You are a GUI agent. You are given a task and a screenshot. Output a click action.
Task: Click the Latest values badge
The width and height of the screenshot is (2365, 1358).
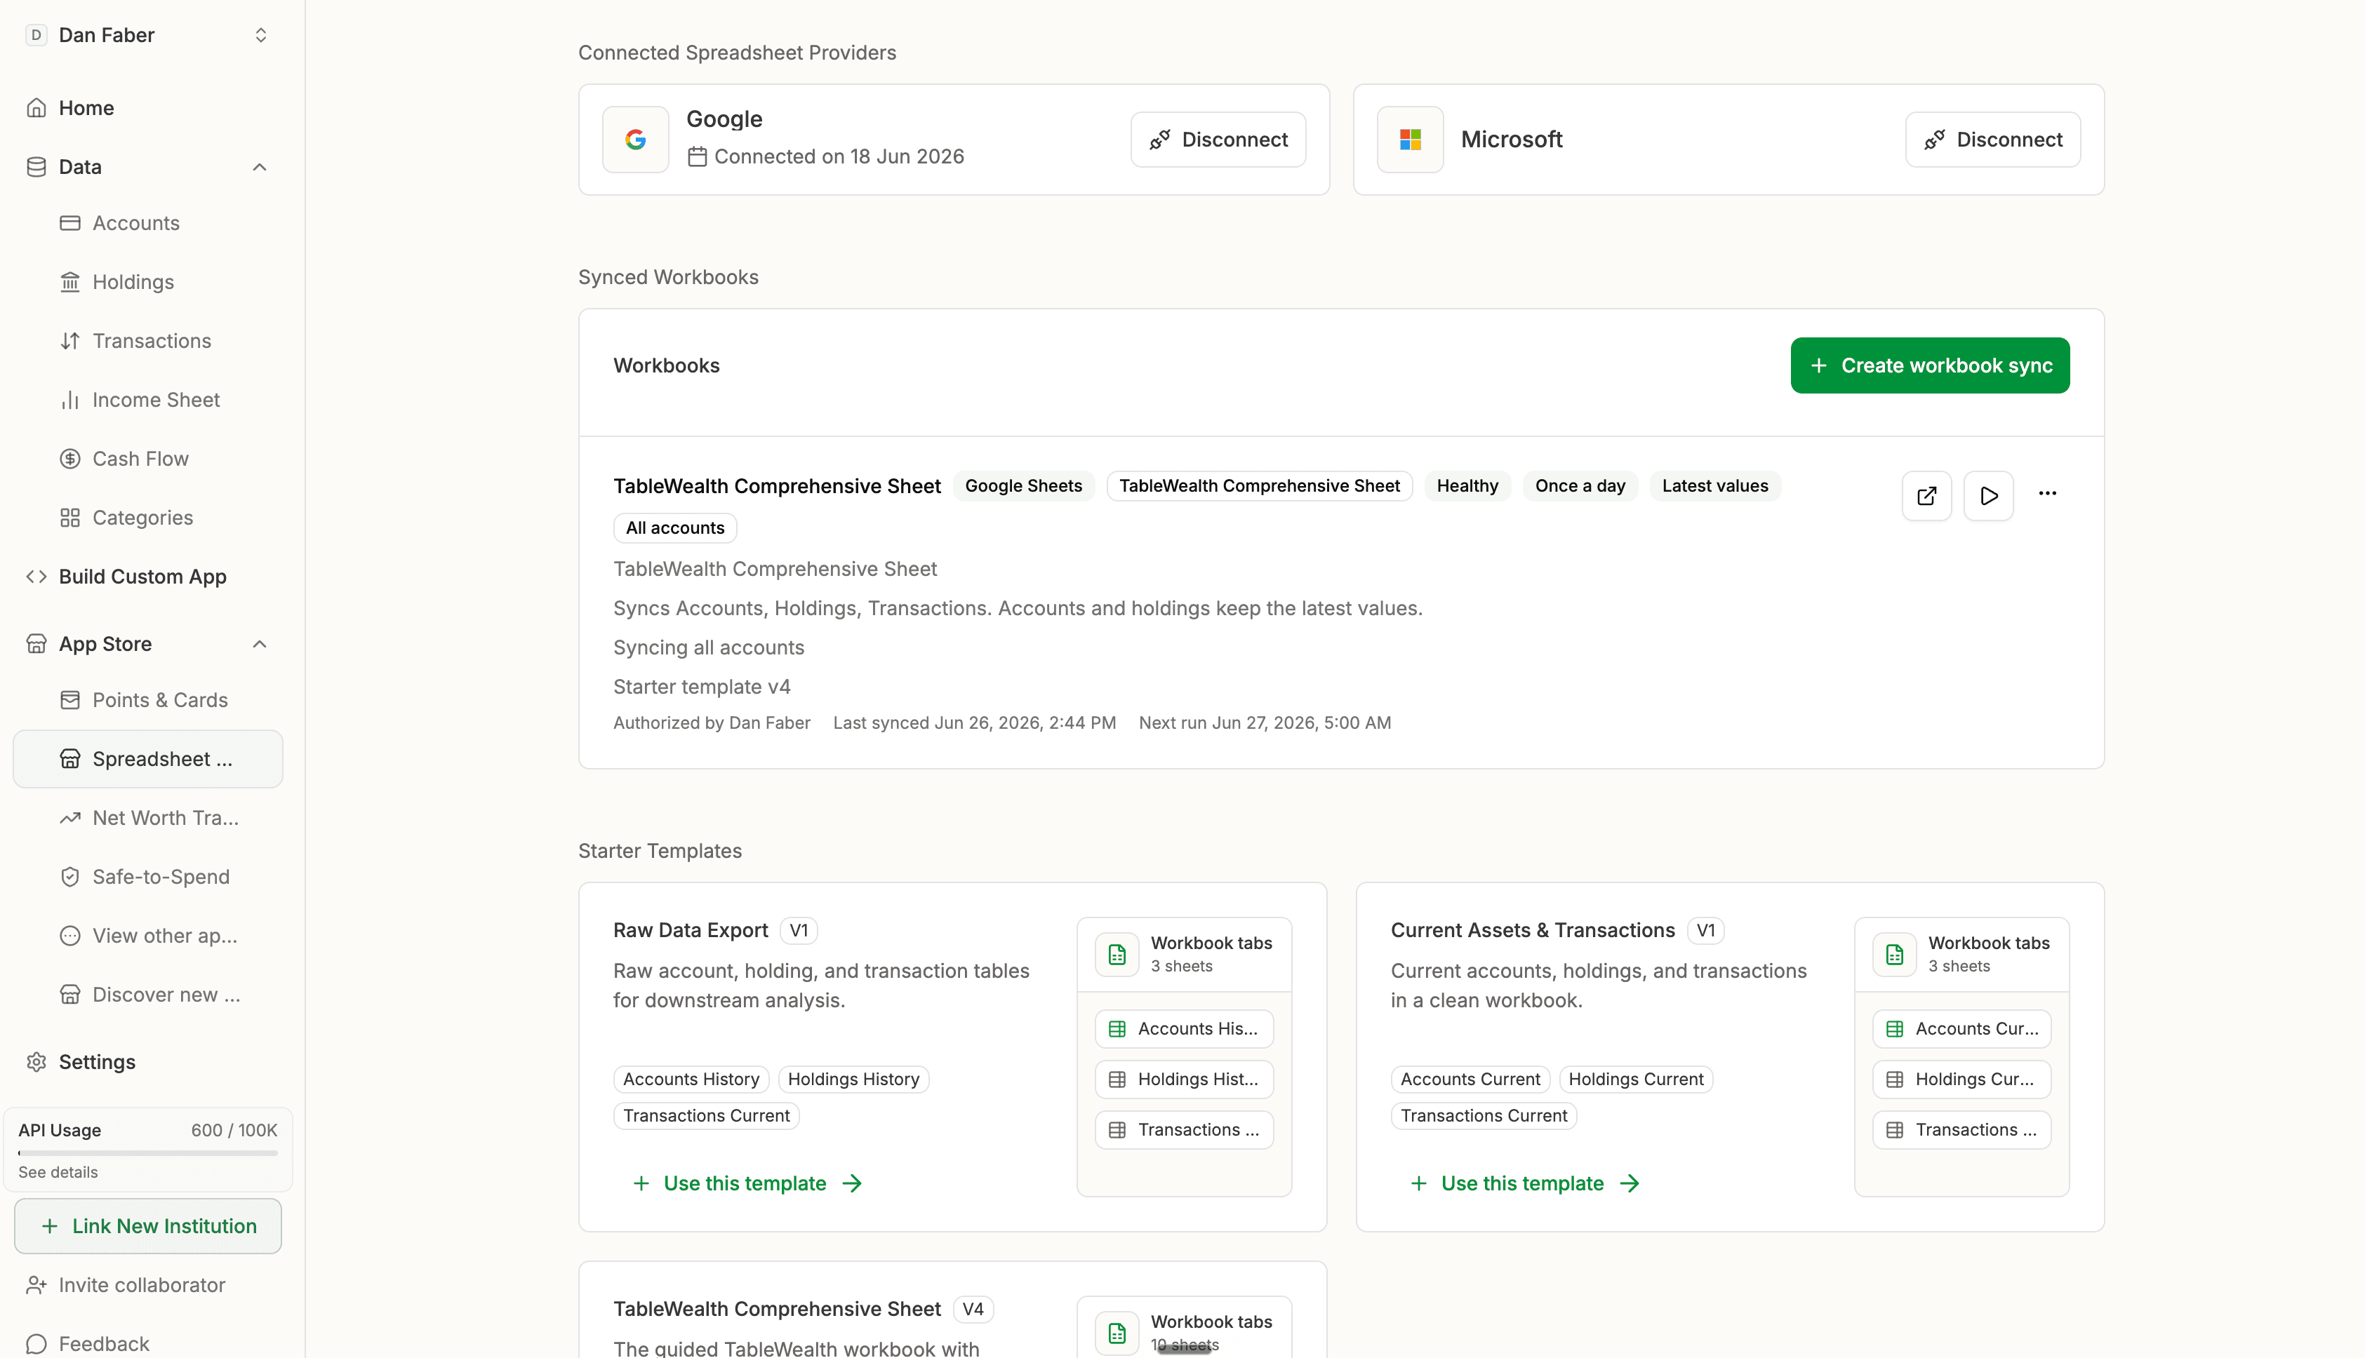pyautogui.click(x=1714, y=486)
